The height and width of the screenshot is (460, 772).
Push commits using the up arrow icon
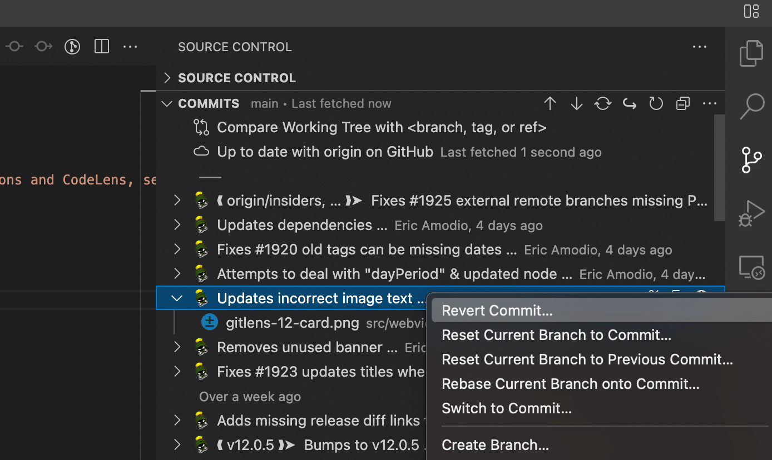(550, 103)
